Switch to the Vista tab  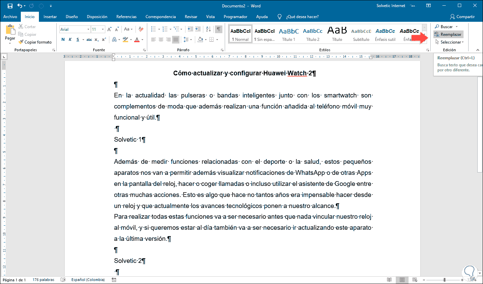[x=210, y=17]
